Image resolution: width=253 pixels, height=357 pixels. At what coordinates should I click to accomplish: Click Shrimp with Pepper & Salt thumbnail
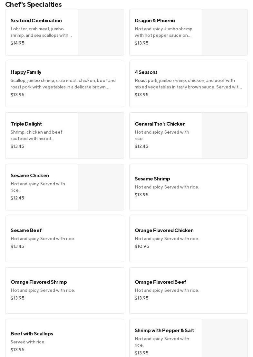pyautogui.click(x=225, y=339)
